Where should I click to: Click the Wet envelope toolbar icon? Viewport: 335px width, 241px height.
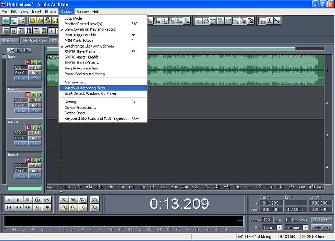click(x=213, y=21)
